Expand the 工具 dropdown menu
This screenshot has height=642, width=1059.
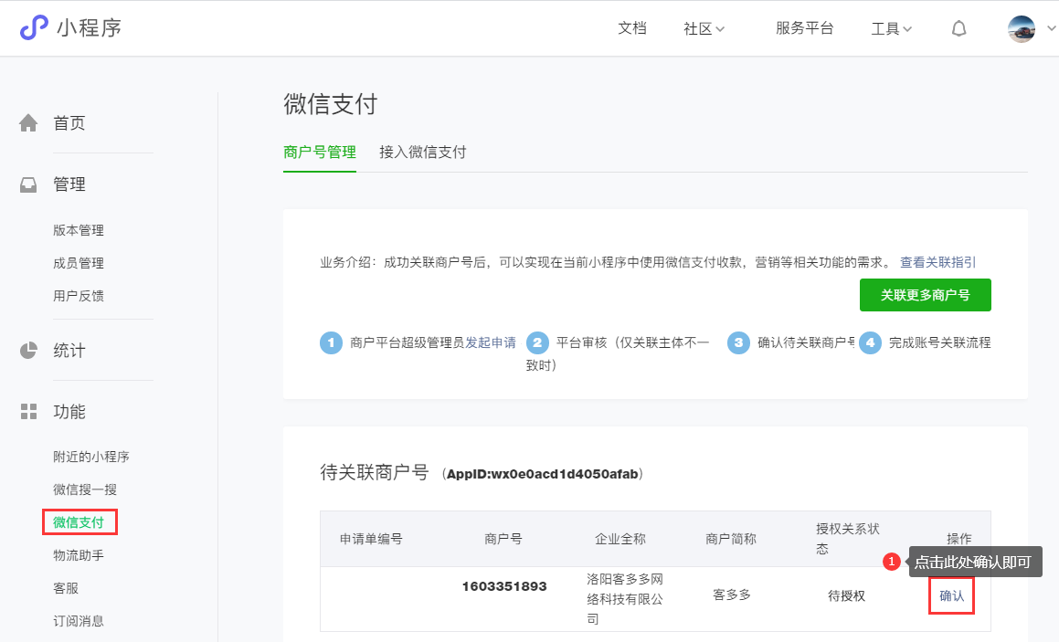pos(892,28)
